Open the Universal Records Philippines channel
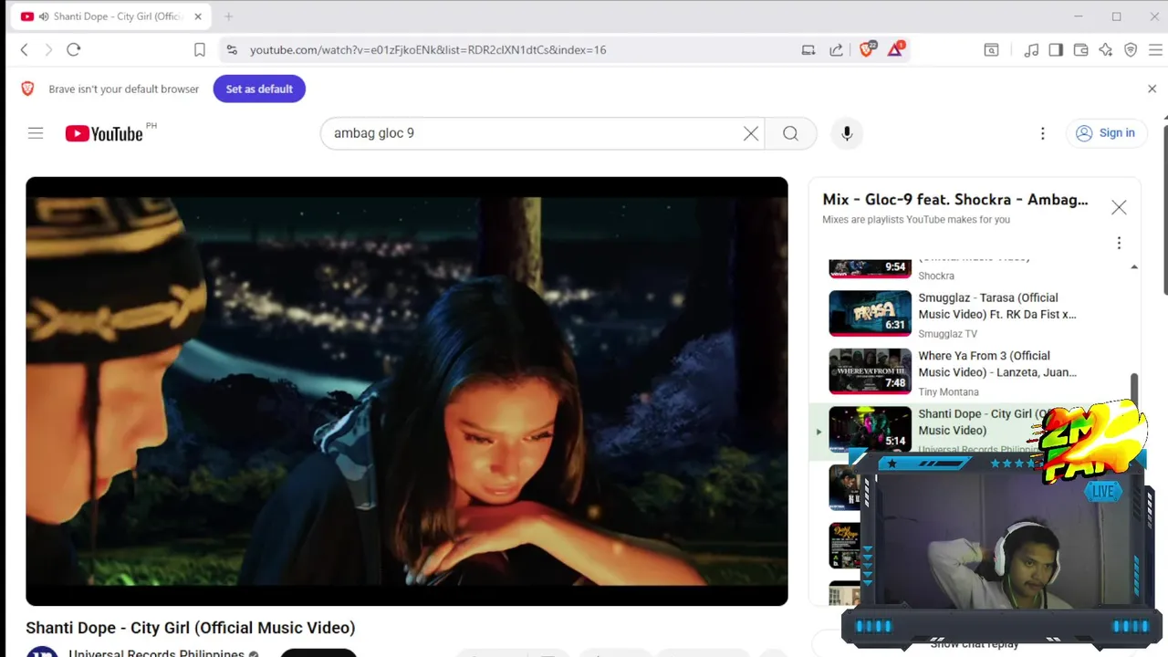The width and height of the screenshot is (1168, 657). pyautogui.click(x=156, y=653)
